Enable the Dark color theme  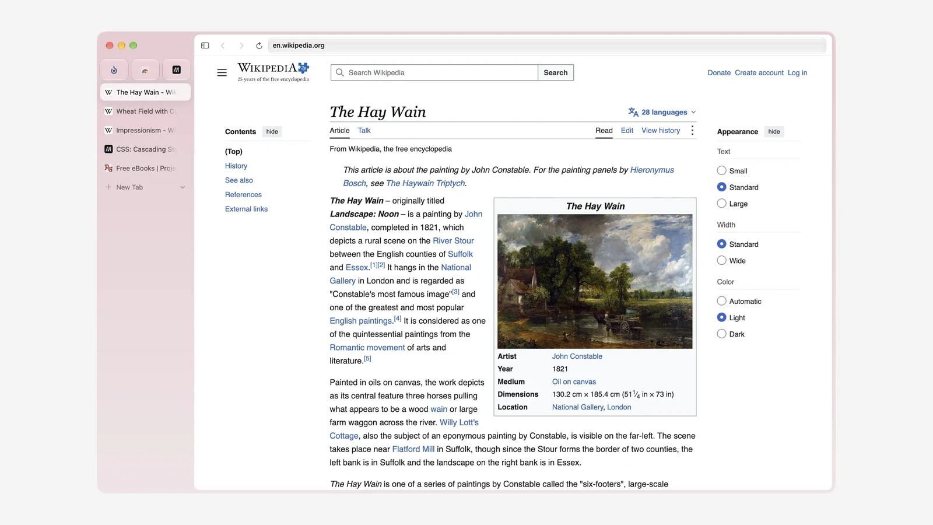pos(722,334)
